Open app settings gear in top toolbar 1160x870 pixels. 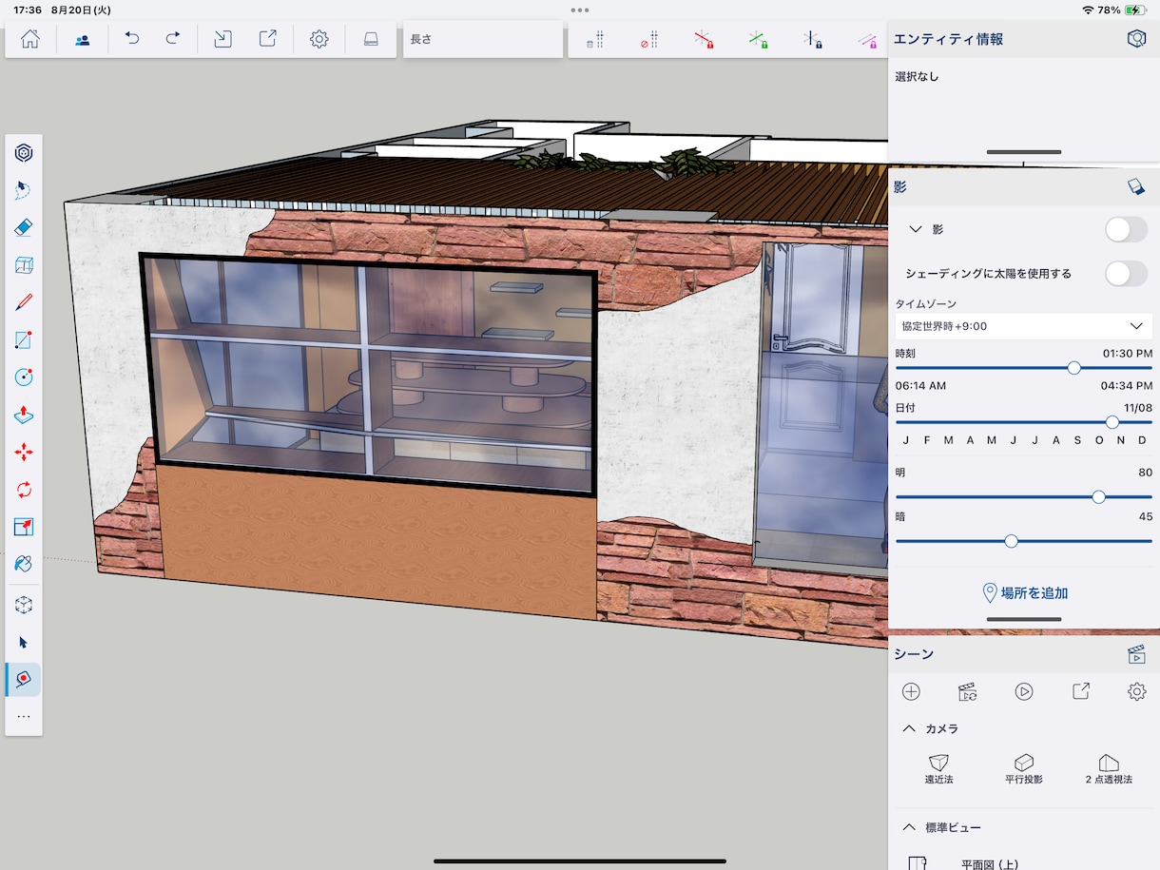pyautogui.click(x=319, y=39)
